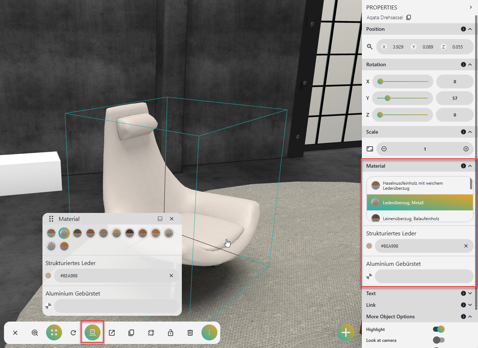The width and height of the screenshot is (478, 348).
Task: Click the rotation Y slider
Action: tap(403, 98)
